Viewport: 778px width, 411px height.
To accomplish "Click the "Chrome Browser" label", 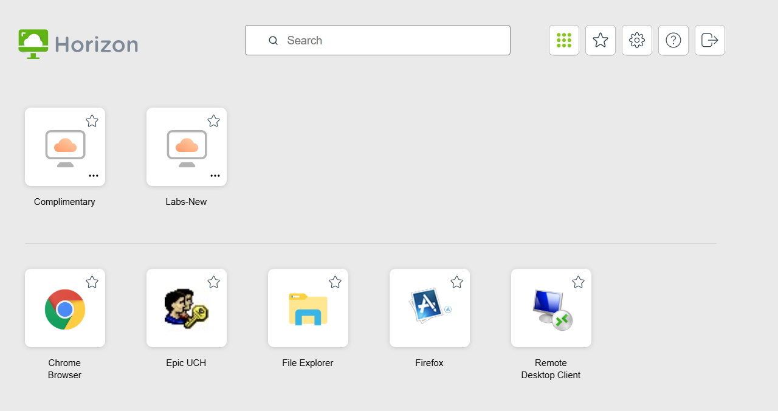I will 64,369.
